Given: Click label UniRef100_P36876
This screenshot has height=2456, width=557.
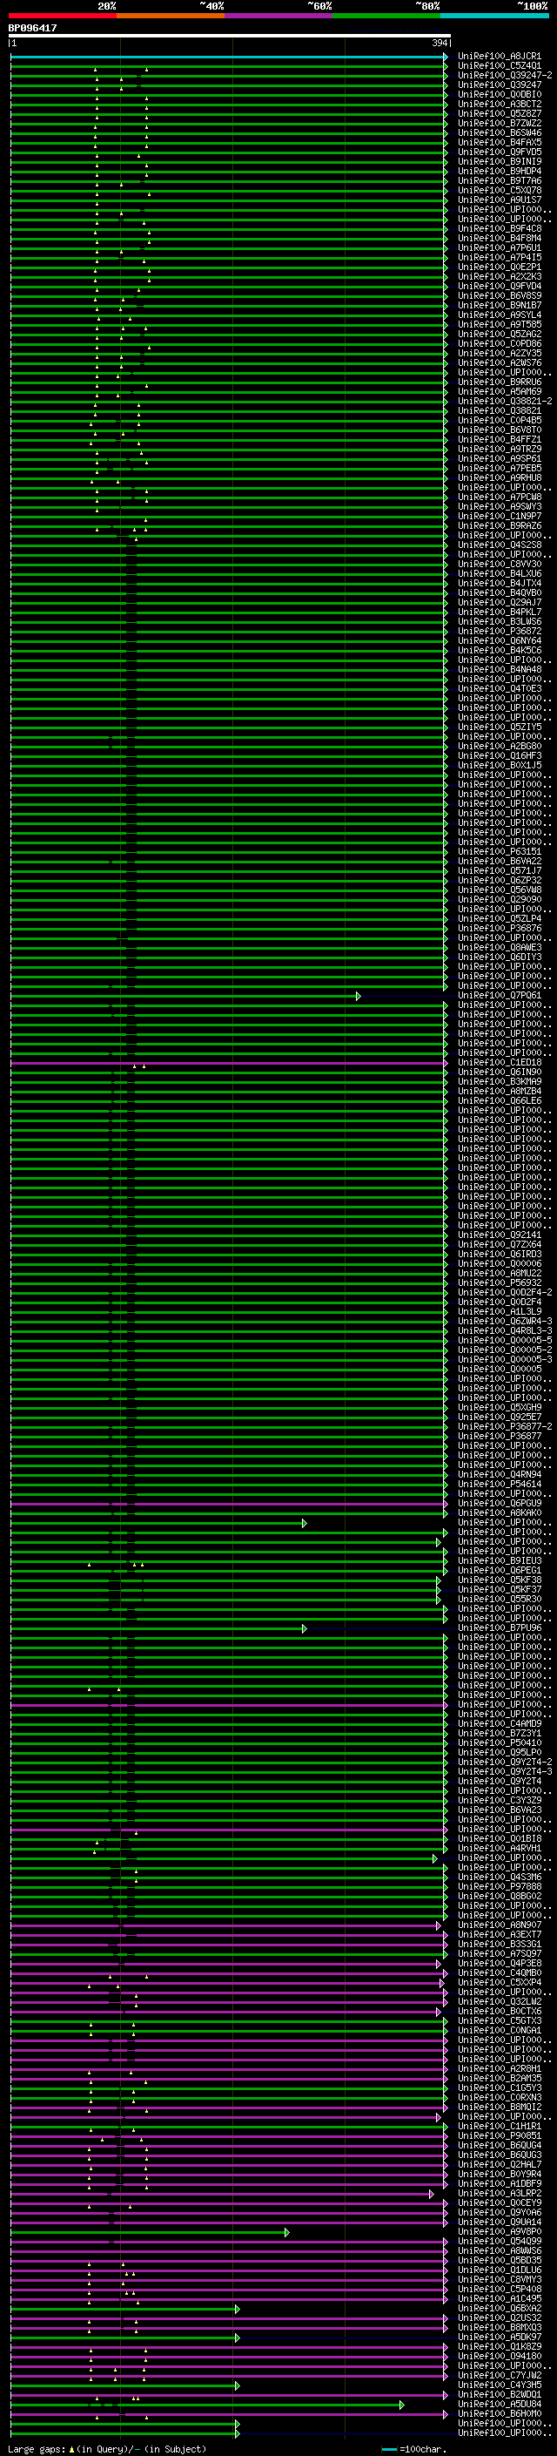Looking at the screenshot, I should pos(500,929).
